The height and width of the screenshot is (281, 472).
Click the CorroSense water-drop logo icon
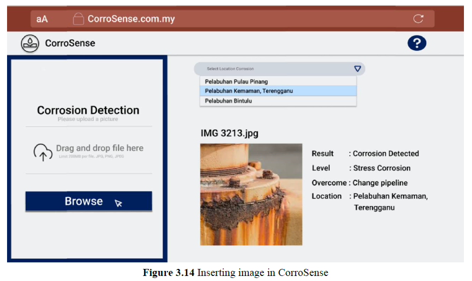(30, 44)
